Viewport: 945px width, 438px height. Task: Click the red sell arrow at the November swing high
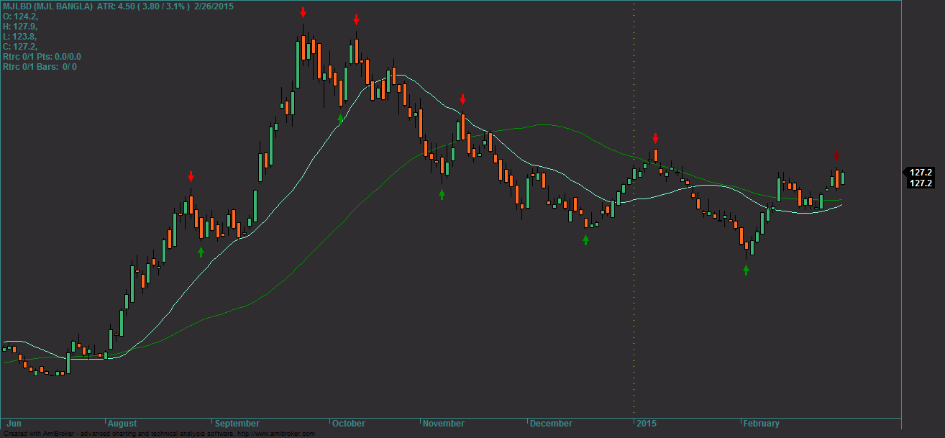pyautogui.click(x=462, y=100)
